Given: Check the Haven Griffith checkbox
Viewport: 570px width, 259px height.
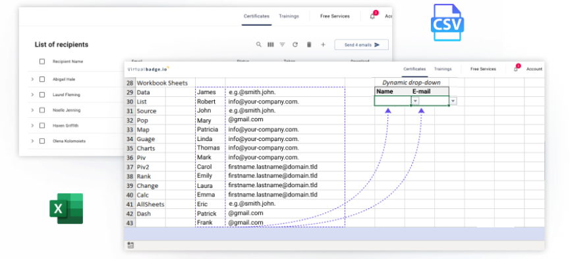Looking at the screenshot, I should click(x=42, y=125).
